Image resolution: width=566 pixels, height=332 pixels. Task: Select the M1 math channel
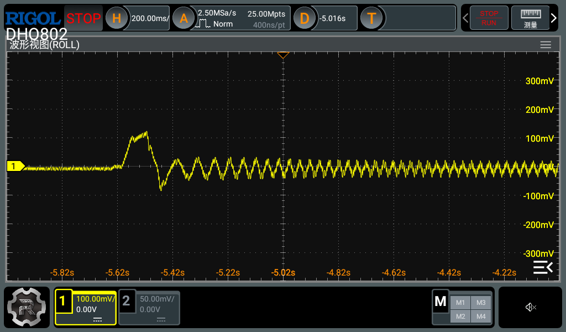[x=460, y=303]
